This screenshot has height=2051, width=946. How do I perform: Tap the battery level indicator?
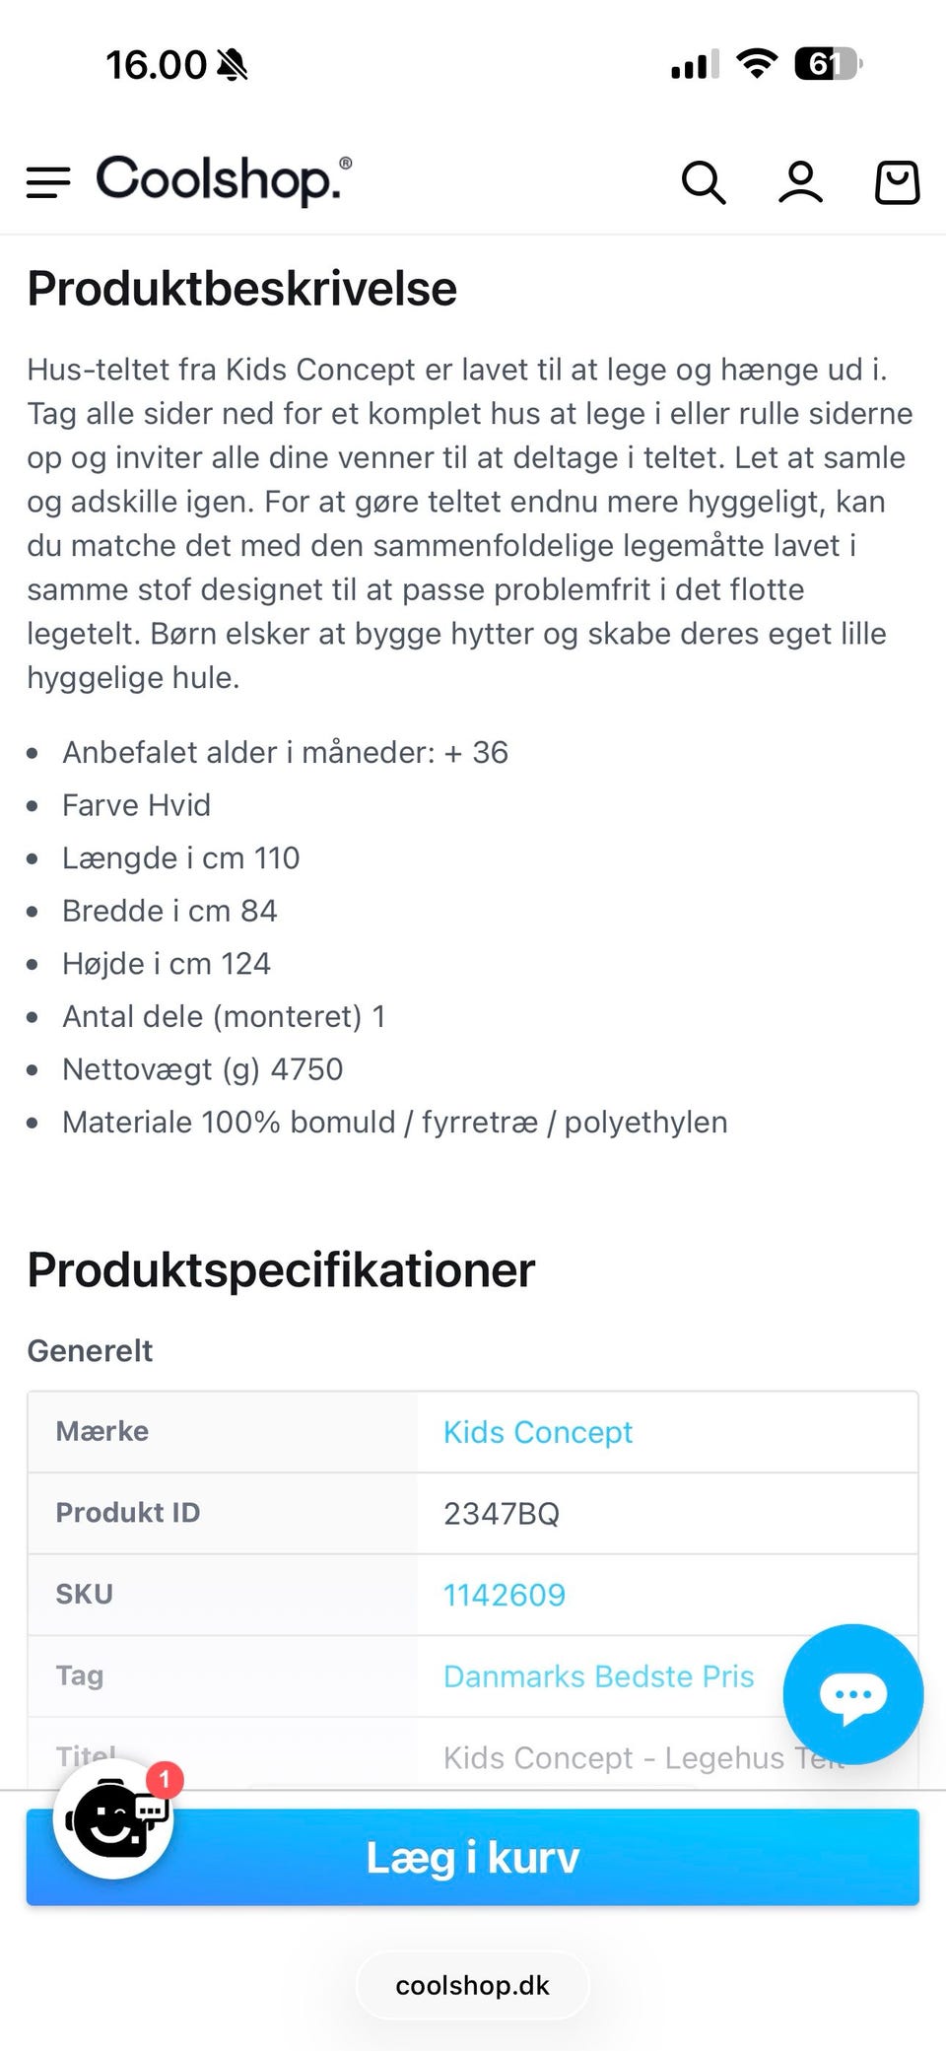pos(827,64)
